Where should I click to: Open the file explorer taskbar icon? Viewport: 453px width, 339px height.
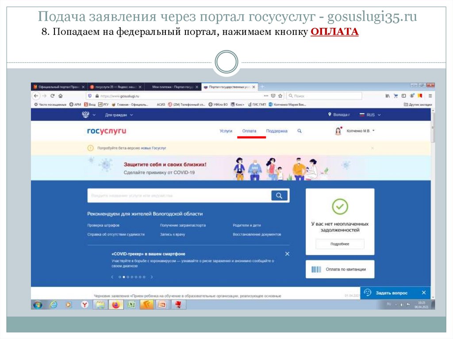click(x=100, y=305)
